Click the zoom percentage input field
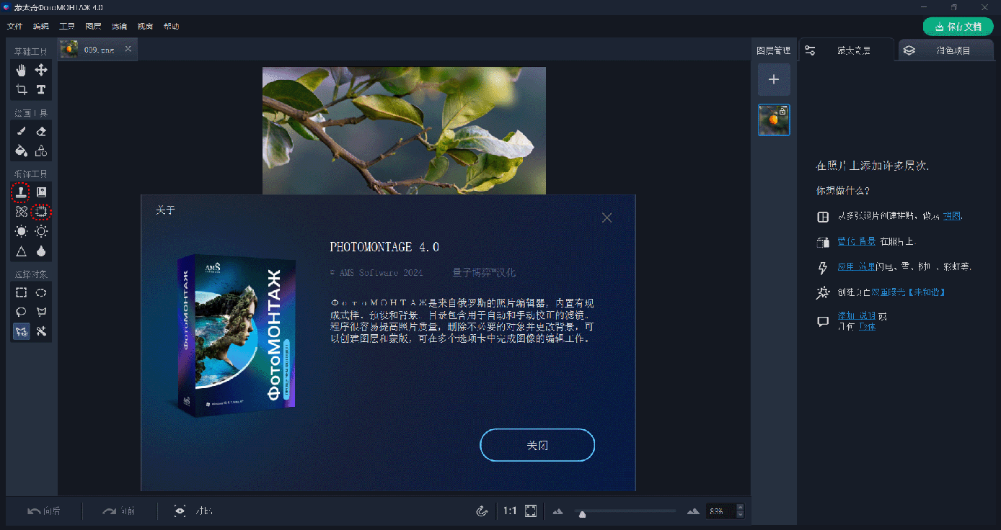The image size is (1001, 530). (720, 511)
